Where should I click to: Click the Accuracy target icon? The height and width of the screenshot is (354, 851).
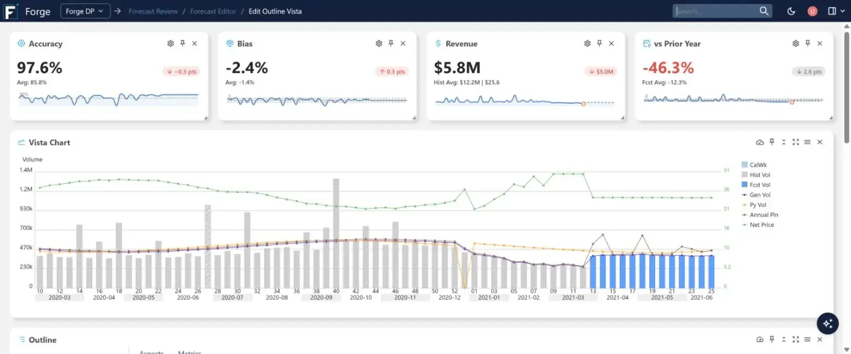point(21,43)
